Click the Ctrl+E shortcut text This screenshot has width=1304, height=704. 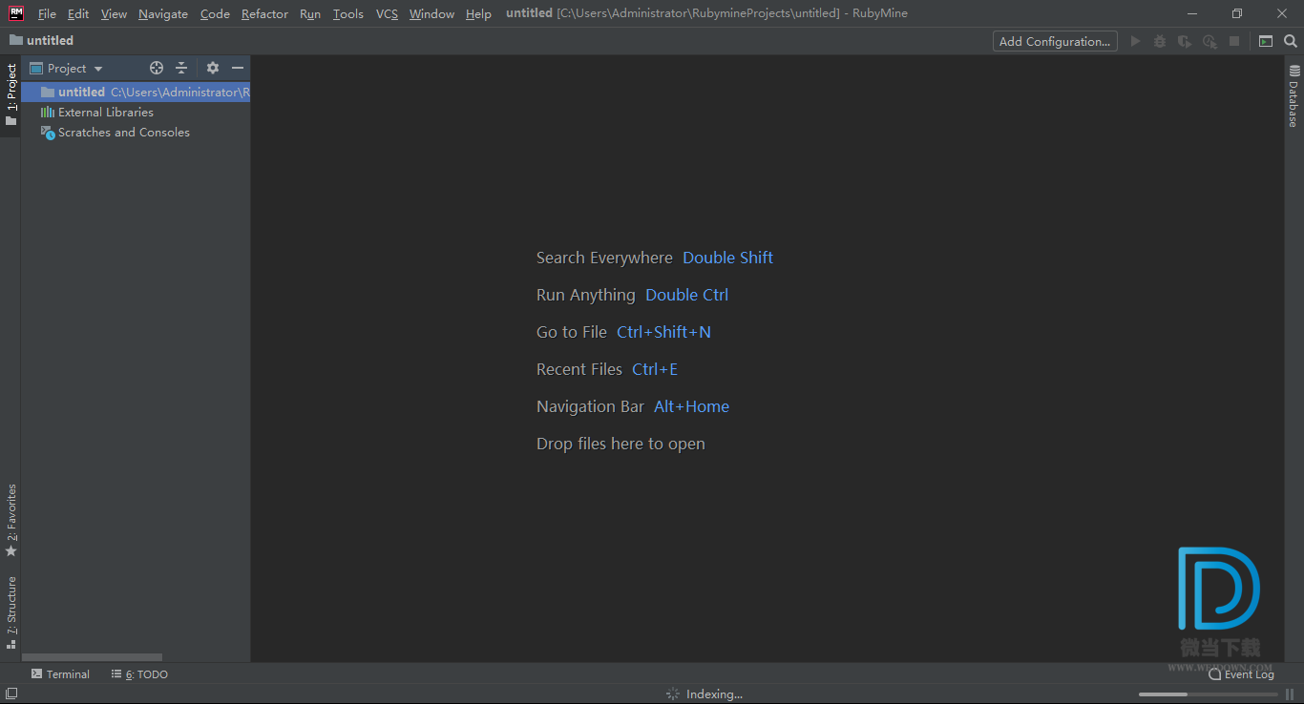tap(655, 369)
